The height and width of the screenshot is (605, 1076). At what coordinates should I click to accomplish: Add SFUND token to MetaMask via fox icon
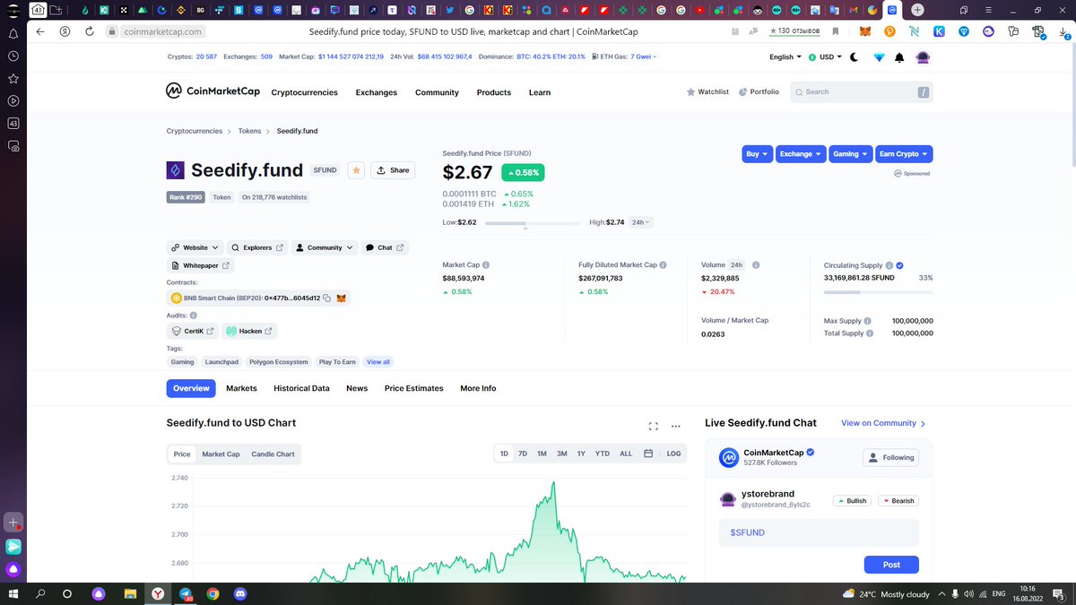(341, 298)
